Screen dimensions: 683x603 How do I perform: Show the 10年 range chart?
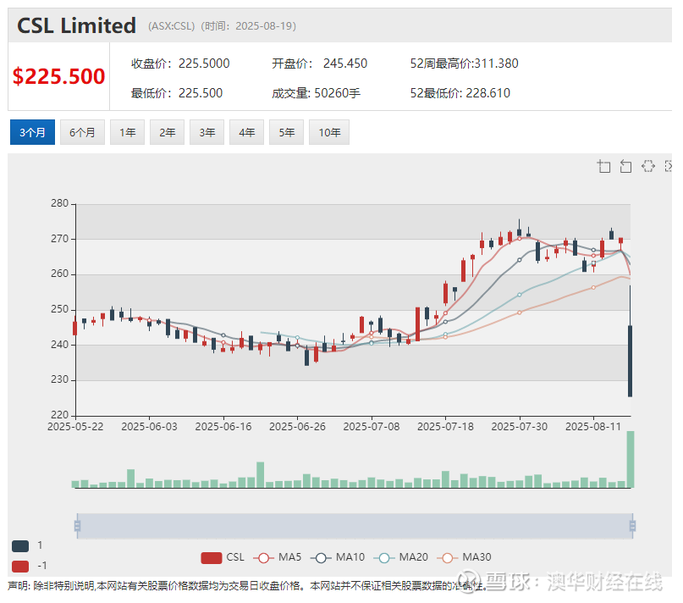tap(329, 132)
